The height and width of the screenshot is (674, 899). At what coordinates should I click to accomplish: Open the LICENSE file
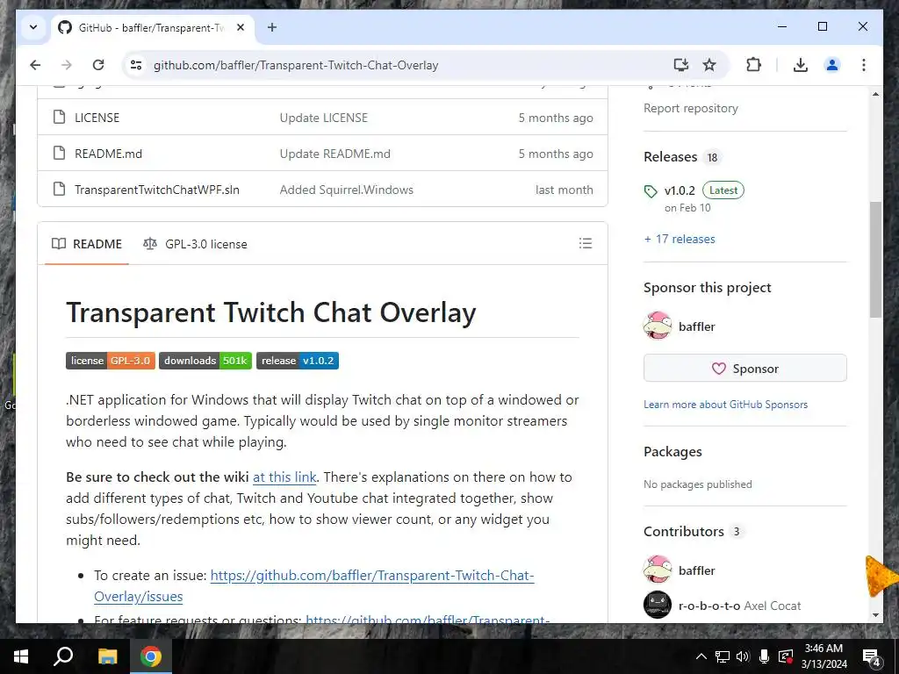click(97, 118)
